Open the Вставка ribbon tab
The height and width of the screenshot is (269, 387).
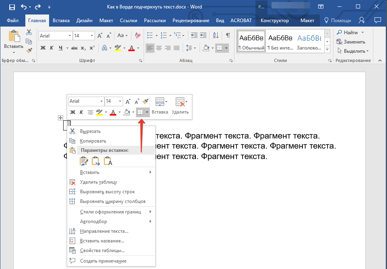tap(61, 21)
